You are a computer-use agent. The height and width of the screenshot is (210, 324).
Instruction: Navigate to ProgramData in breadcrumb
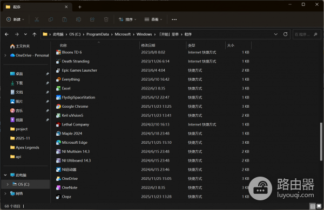(98, 34)
